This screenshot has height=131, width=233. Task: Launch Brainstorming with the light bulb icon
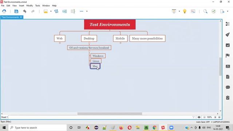[185, 11]
